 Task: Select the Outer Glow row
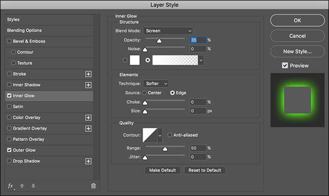click(49, 150)
